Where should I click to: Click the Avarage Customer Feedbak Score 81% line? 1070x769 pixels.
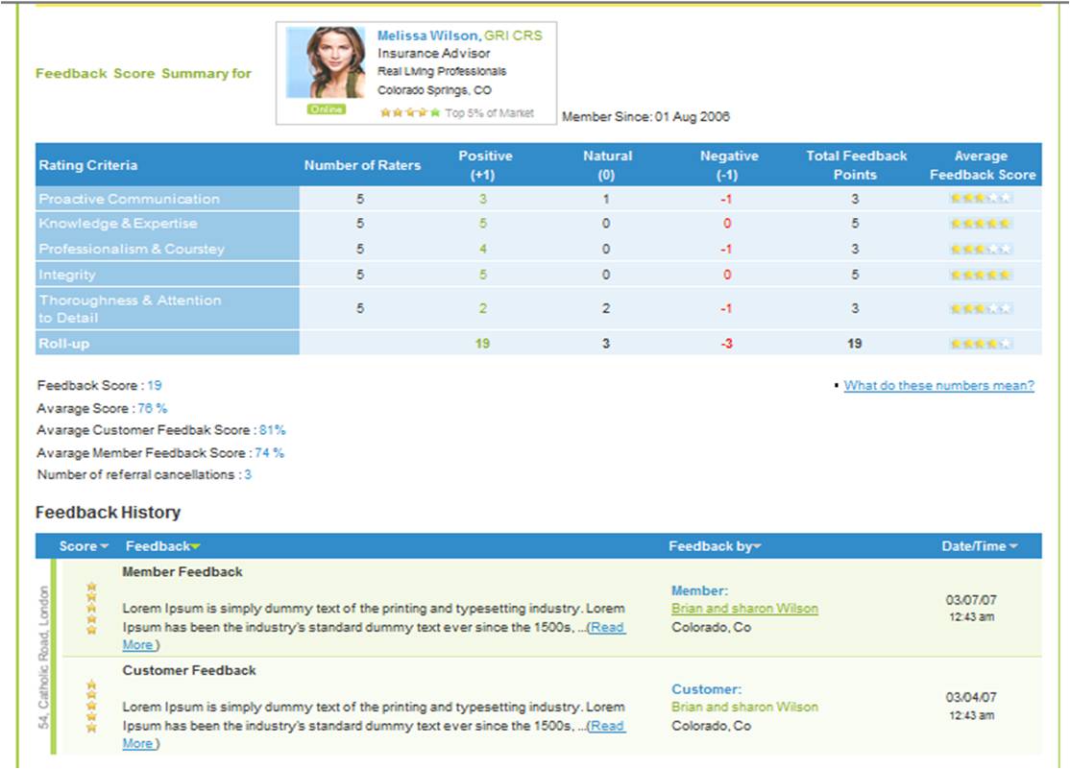161,430
